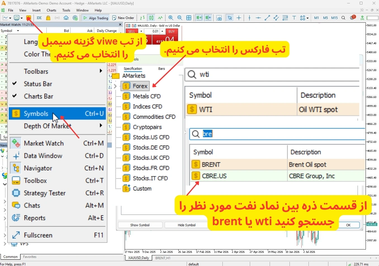Choose Symbols Ctrl+U menu entry

pyautogui.click(x=57, y=114)
